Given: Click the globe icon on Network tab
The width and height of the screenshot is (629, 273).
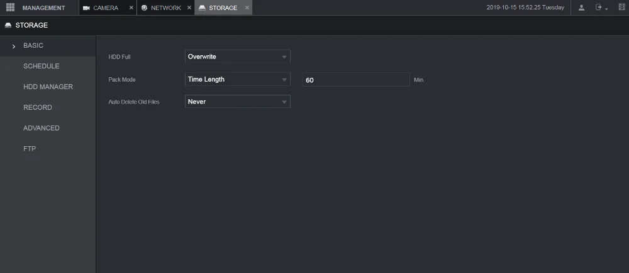Looking at the screenshot, I should [145, 8].
